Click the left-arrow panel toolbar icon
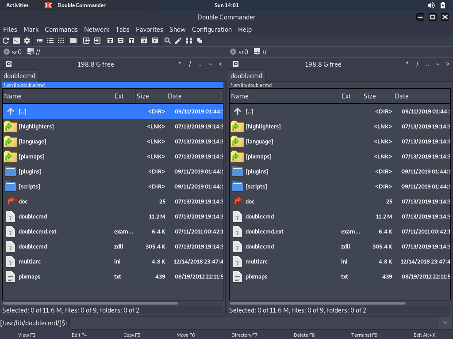 tap(86, 41)
